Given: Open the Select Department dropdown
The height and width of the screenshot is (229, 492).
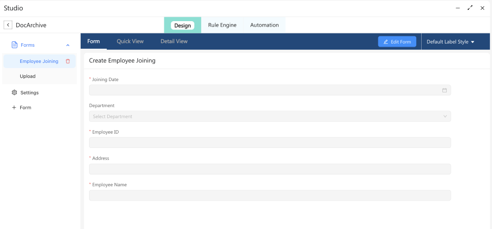Looking at the screenshot, I should (270, 116).
